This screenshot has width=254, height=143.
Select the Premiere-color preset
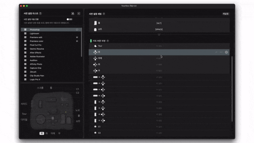51,41
